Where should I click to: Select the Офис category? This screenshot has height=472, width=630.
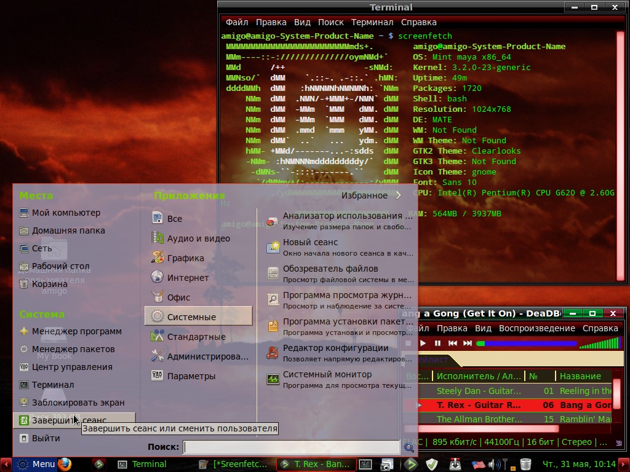pyautogui.click(x=170, y=297)
